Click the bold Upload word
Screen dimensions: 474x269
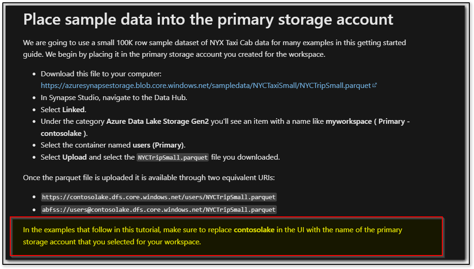click(75, 157)
